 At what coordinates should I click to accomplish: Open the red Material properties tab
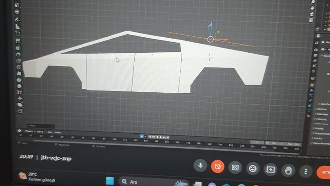[308, 116]
